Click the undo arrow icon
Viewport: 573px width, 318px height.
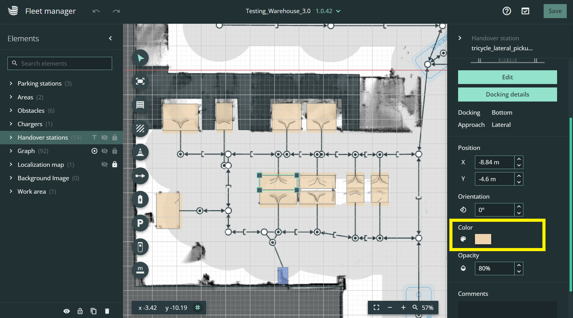(96, 11)
